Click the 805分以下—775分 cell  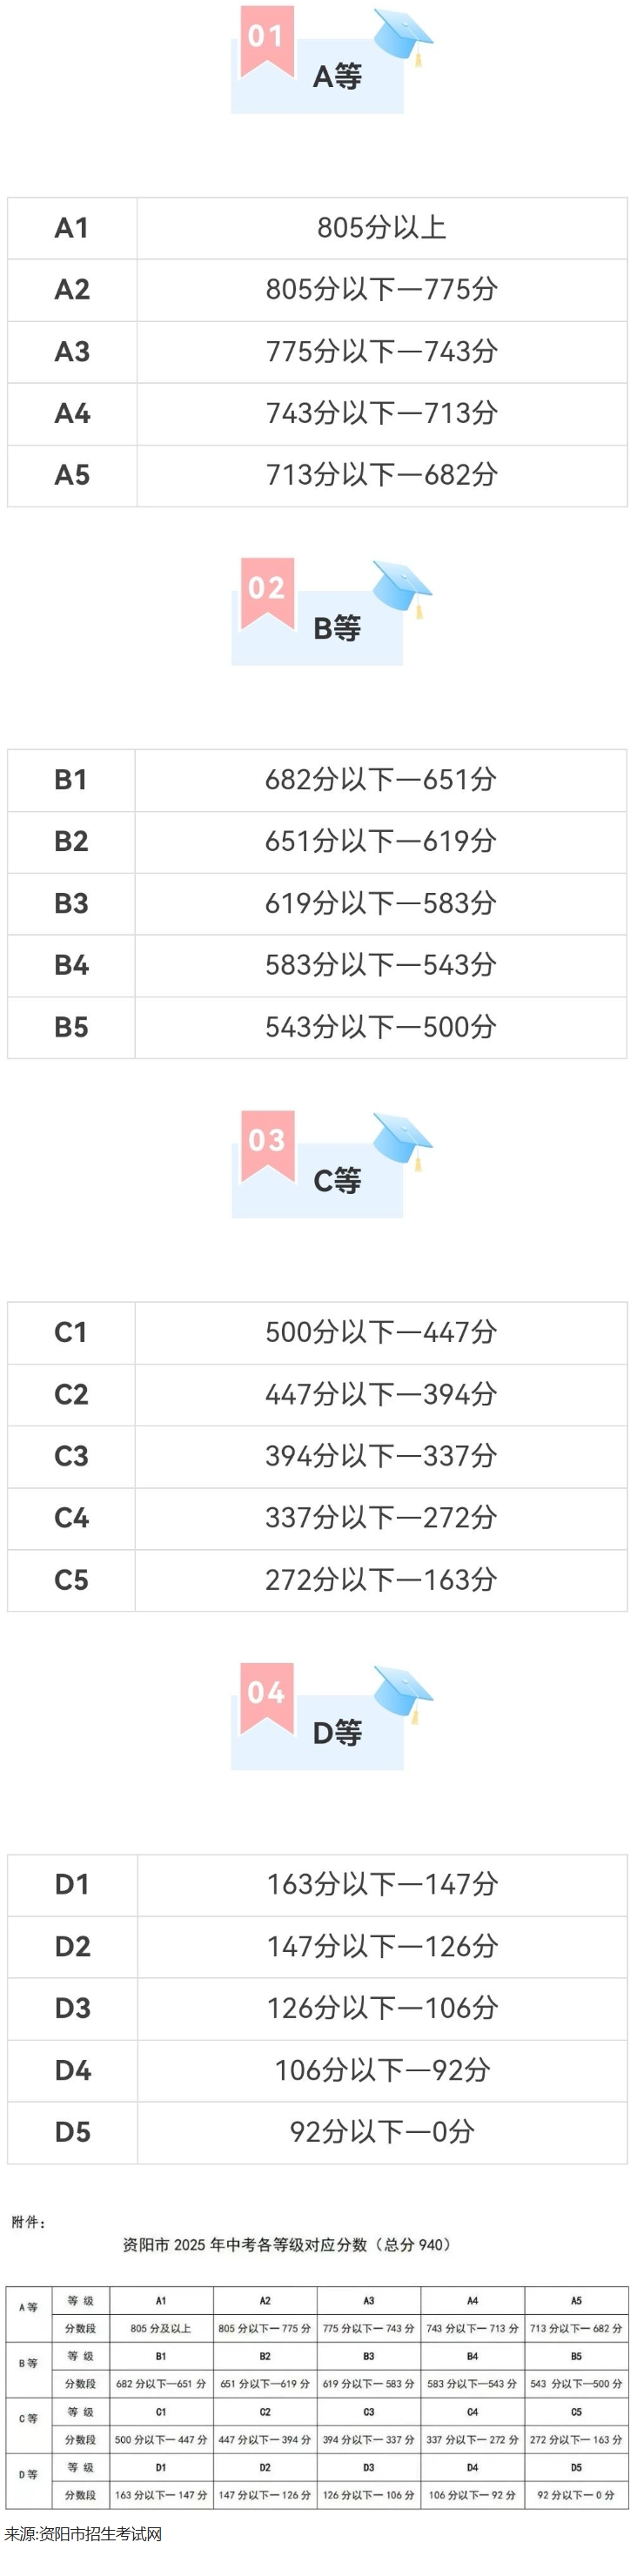(382, 290)
